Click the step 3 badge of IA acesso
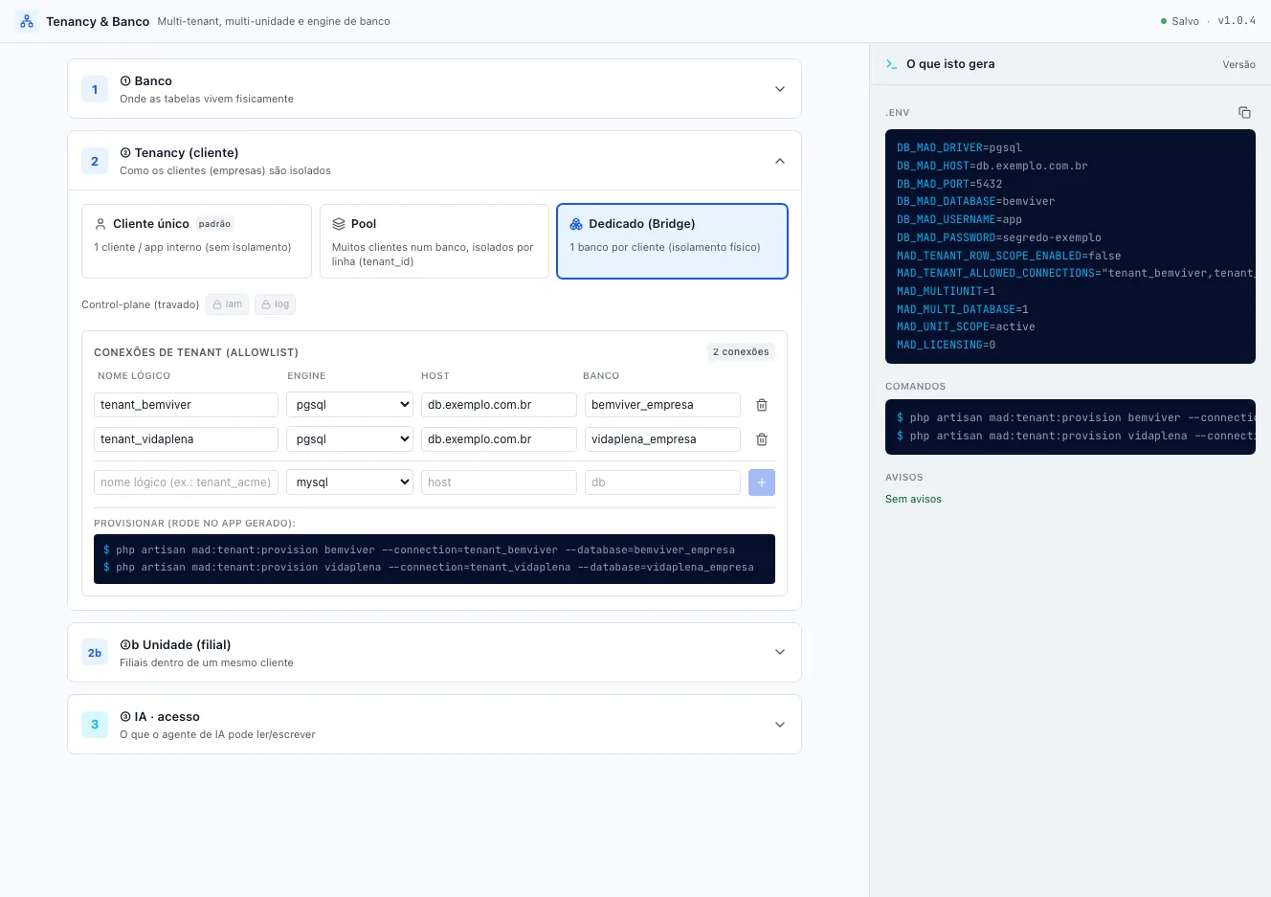The image size is (1271, 897). tap(95, 725)
